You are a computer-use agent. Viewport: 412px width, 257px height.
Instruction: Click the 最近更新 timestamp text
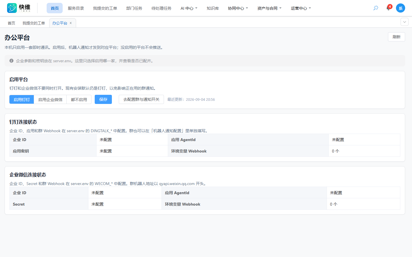point(191,100)
